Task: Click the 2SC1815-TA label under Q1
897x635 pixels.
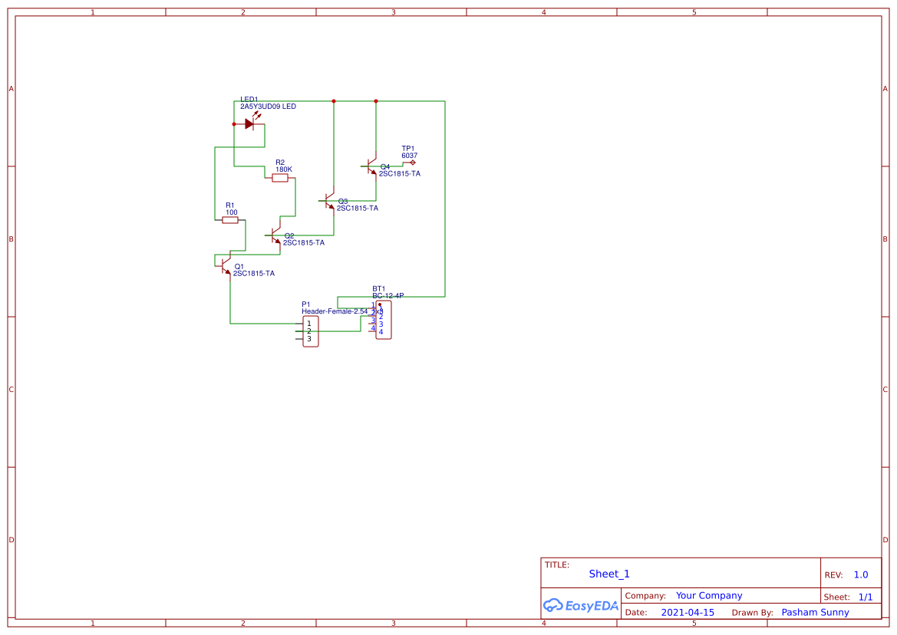Action: (x=254, y=273)
